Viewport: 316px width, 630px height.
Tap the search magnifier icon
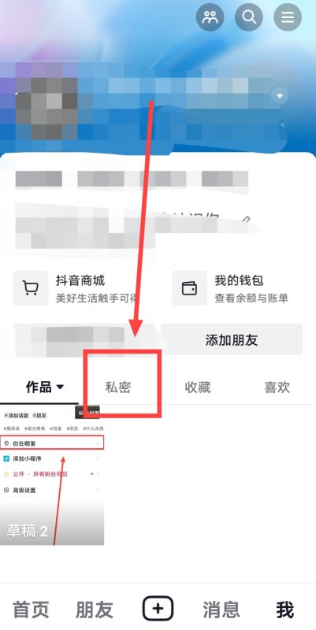pos(249,17)
